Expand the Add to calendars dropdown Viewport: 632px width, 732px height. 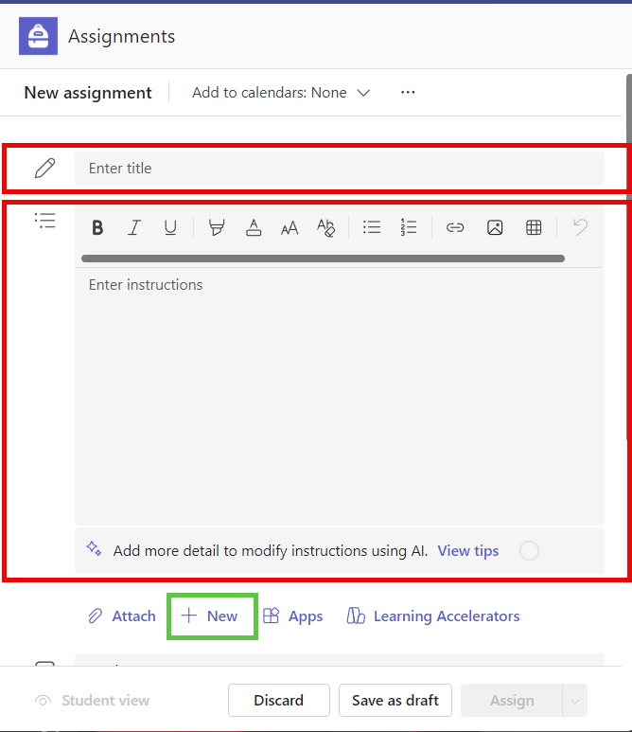tap(281, 93)
